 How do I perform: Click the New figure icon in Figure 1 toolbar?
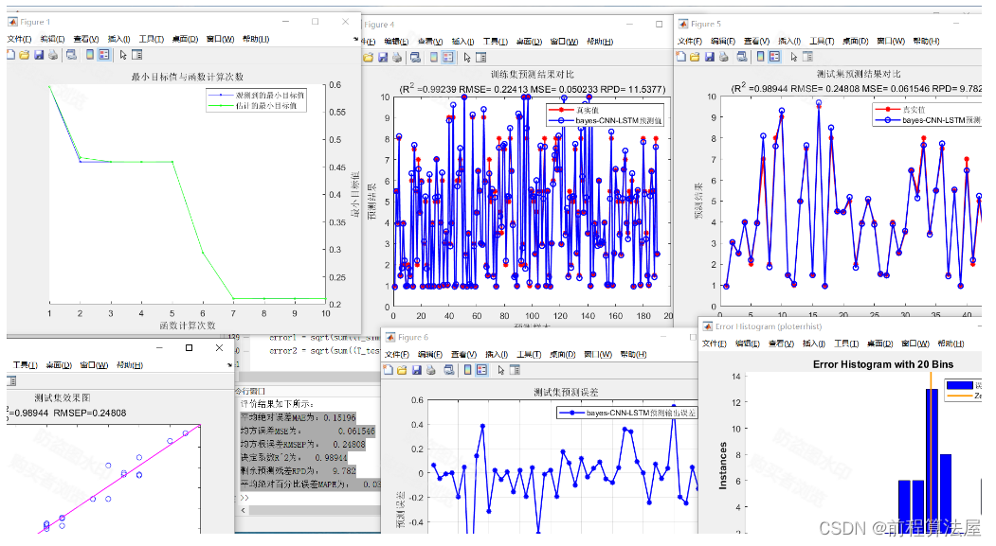click(12, 55)
